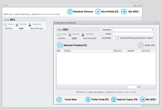Click the 0,00 total field below the table
The height and width of the screenshot is (110, 162).
134,87
